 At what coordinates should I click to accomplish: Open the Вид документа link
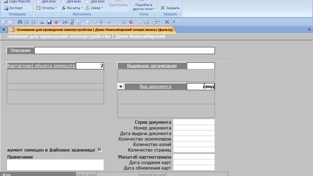[x=156, y=87]
